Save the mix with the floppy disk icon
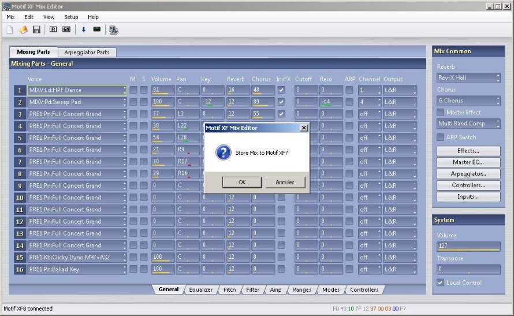Viewport: 514px width, 316px height. pos(36,30)
